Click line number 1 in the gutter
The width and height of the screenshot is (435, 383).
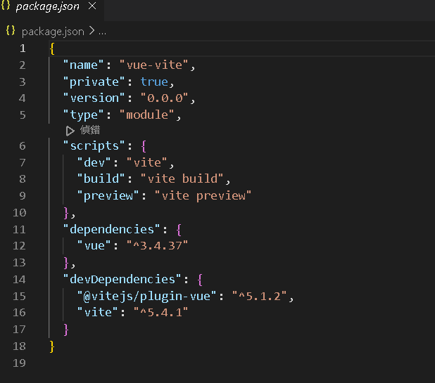pyautogui.click(x=23, y=48)
